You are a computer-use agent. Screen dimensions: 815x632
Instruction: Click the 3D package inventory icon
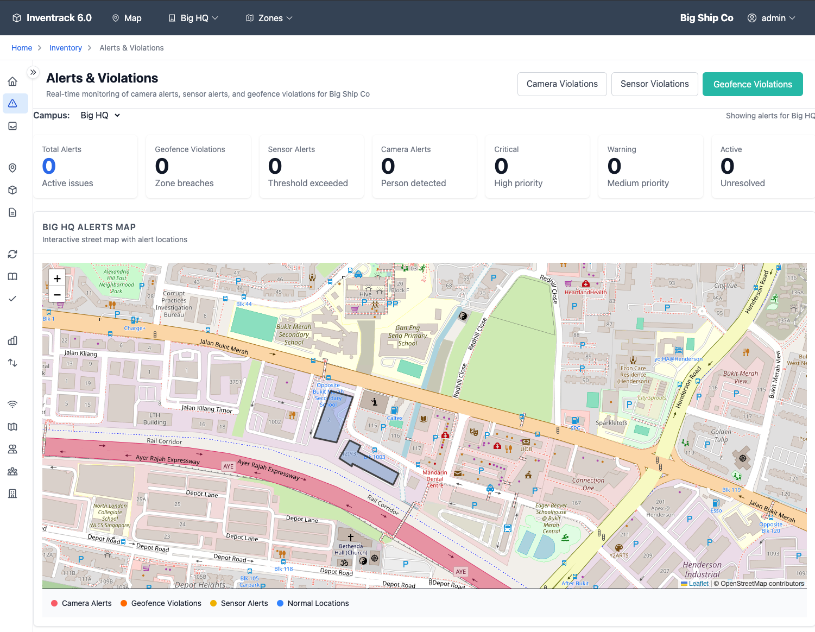(12, 190)
